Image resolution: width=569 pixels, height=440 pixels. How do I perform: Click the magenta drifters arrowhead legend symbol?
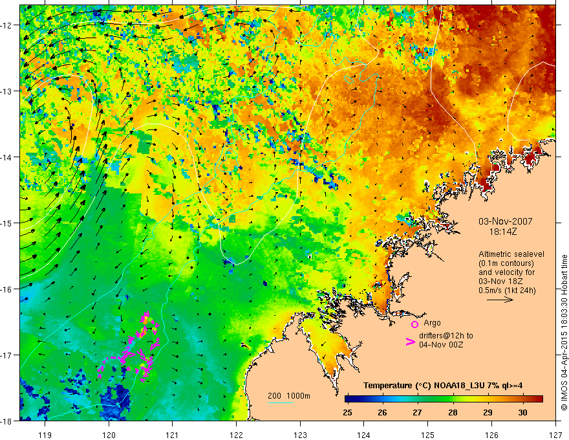411,342
